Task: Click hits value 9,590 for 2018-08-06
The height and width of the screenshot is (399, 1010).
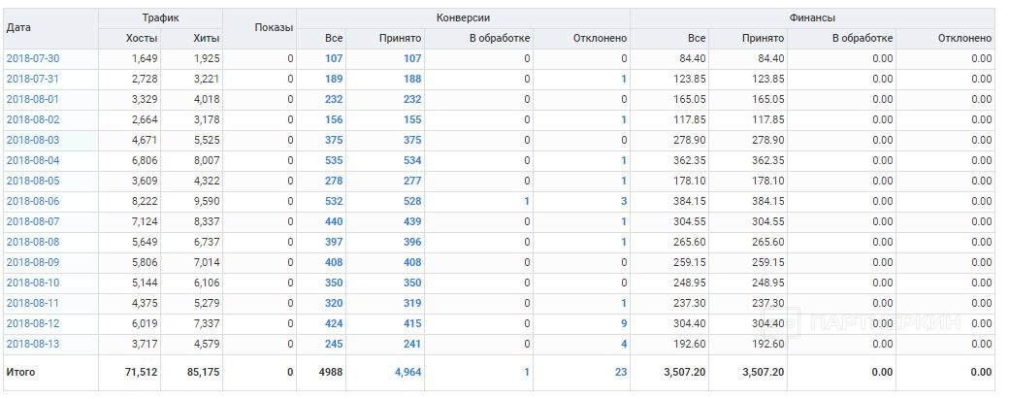Action: 207,201
